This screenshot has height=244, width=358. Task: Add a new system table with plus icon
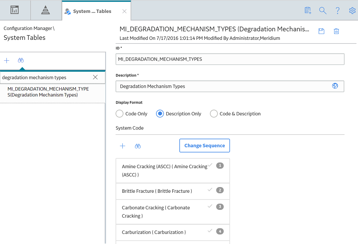6,60
